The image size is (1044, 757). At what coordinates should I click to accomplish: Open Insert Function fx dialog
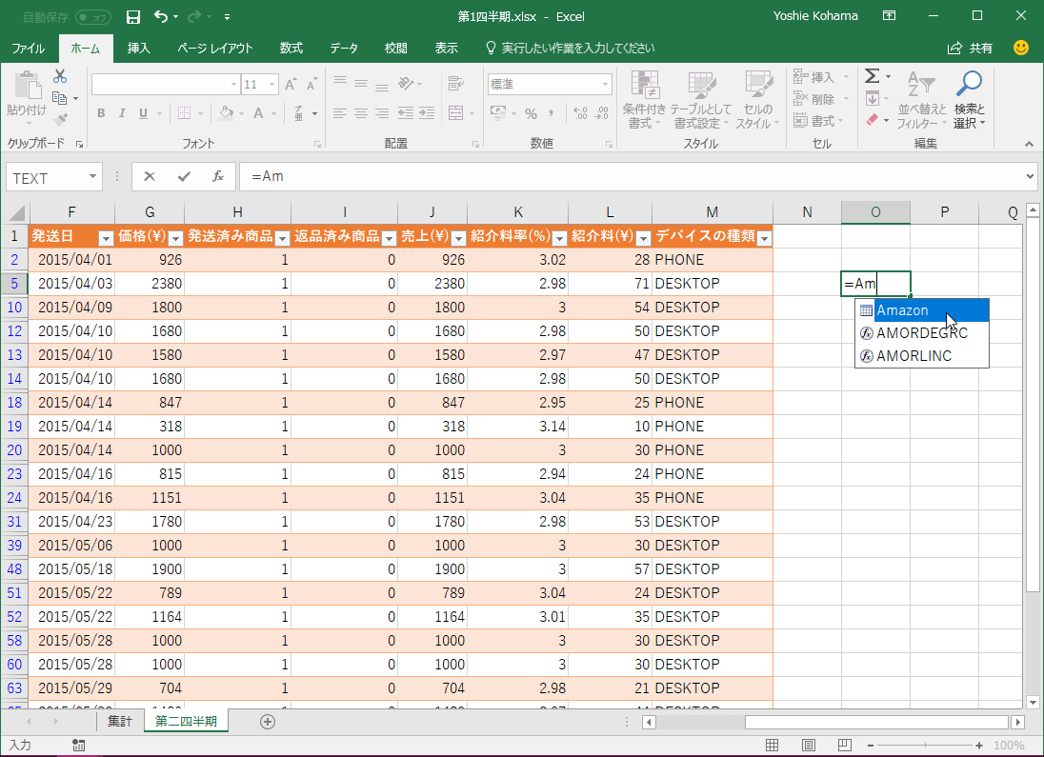tap(218, 176)
